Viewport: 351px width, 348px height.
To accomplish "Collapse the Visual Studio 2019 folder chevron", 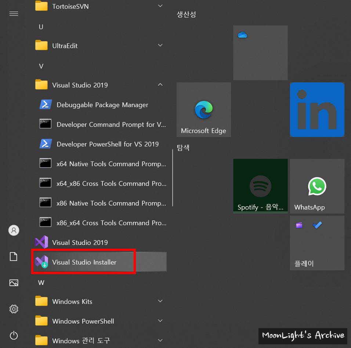I will [160, 85].
